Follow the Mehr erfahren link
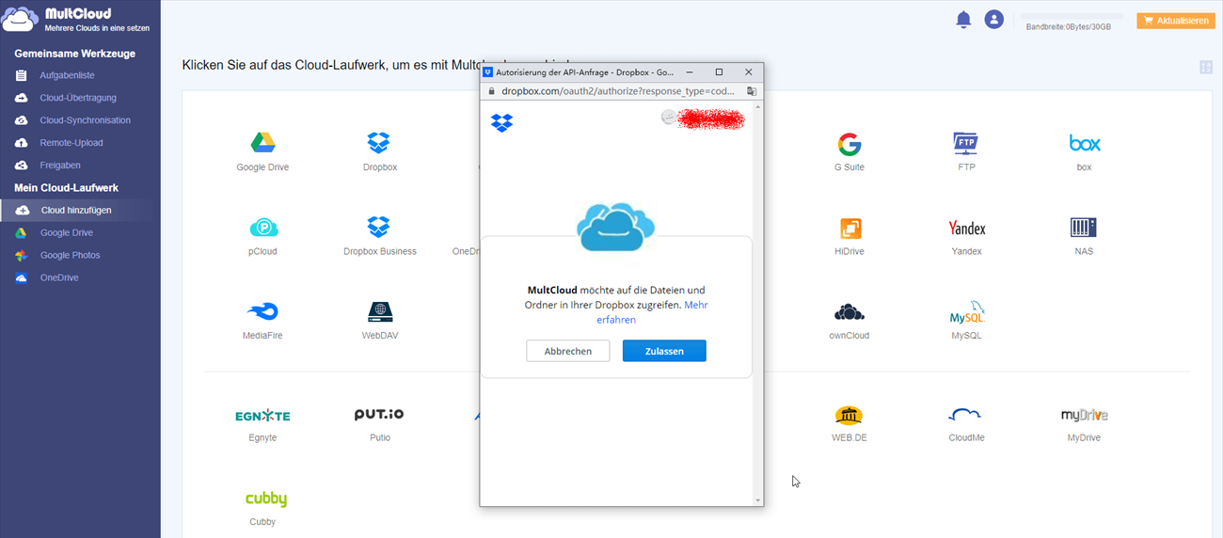 (652, 312)
